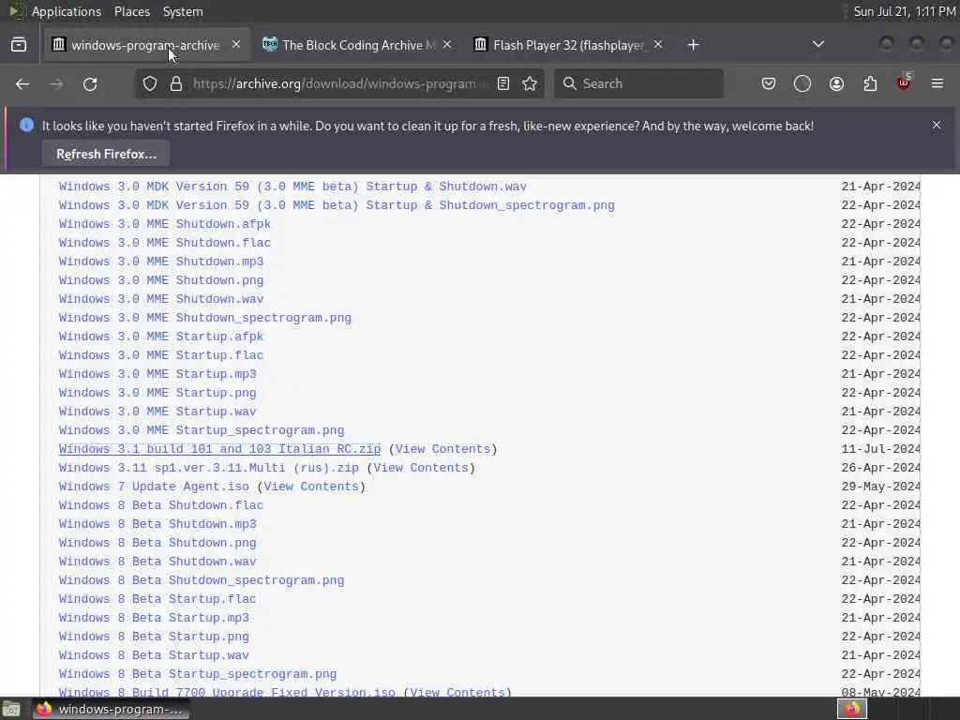
Task: Open Windows 3.0 MME Shutdown.flac
Action: (x=165, y=243)
